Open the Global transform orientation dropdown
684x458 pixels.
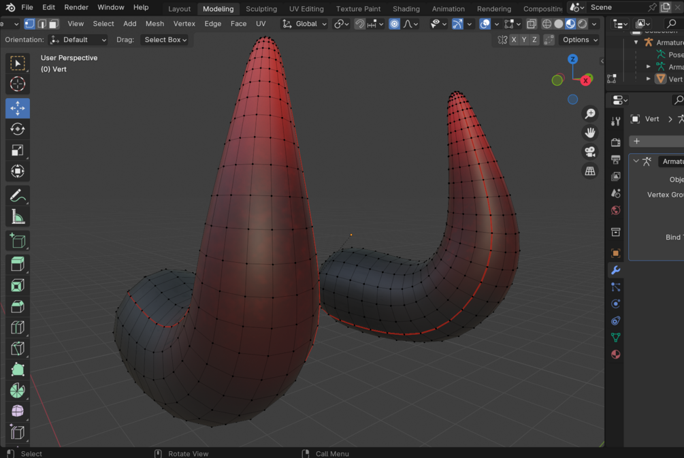tap(304, 24)
